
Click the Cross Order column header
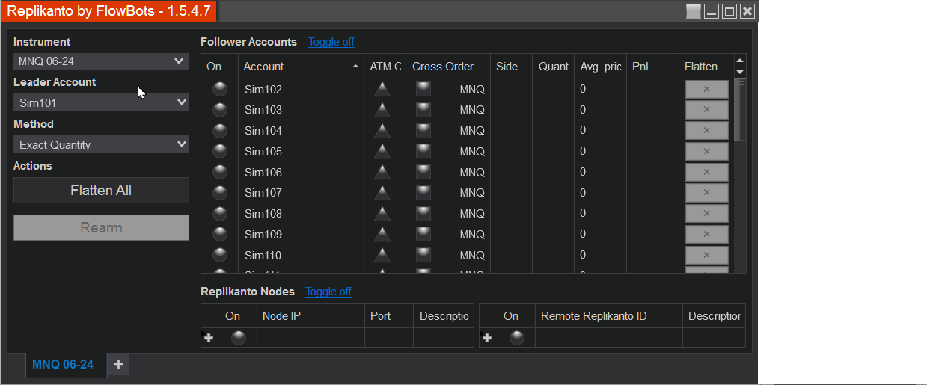pyautogui.click(x=448, y=67)
